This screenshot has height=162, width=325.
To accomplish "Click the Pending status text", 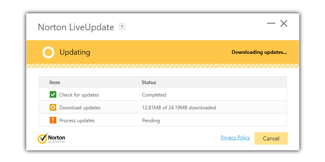I will click(x=151, y=120).
